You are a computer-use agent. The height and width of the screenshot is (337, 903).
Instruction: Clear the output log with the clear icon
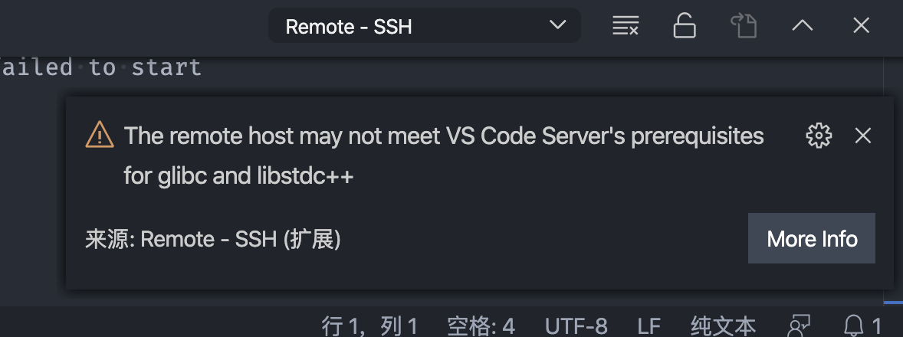coord(626,26)
